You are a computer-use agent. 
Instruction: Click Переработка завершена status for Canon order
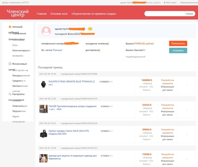167,131
